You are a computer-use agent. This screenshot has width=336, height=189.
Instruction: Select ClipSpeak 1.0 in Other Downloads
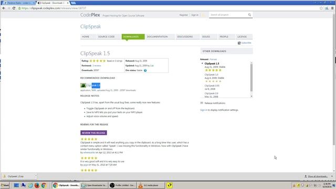pos(211,75)
